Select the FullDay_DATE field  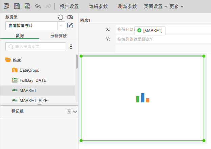33,80
